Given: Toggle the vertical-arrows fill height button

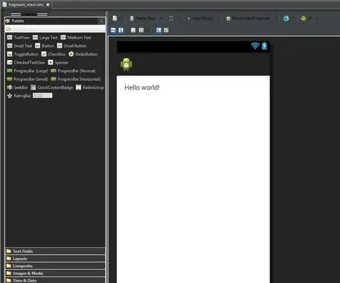Looking at the screenshot, I should coord(121,30).
